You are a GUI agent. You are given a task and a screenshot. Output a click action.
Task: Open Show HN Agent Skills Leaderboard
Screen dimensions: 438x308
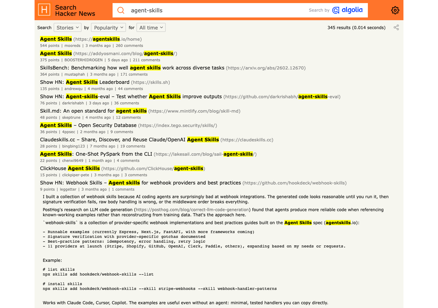click(85, 82)
